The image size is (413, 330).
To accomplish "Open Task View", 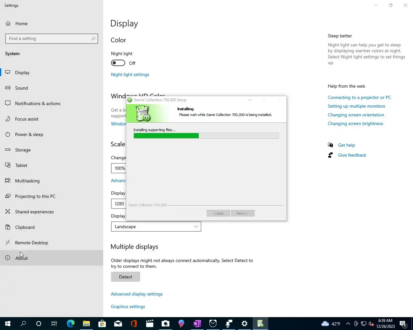I will 54,324.
